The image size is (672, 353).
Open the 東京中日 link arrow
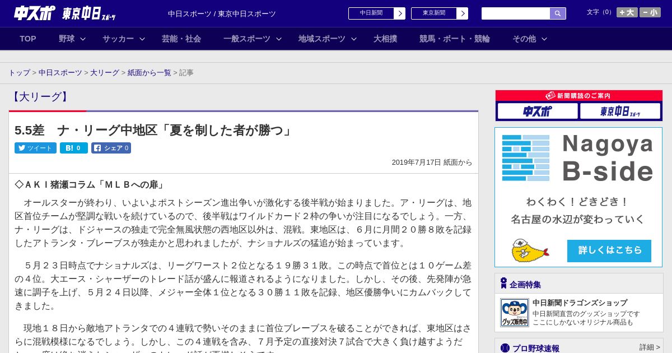tap(462, 13)
